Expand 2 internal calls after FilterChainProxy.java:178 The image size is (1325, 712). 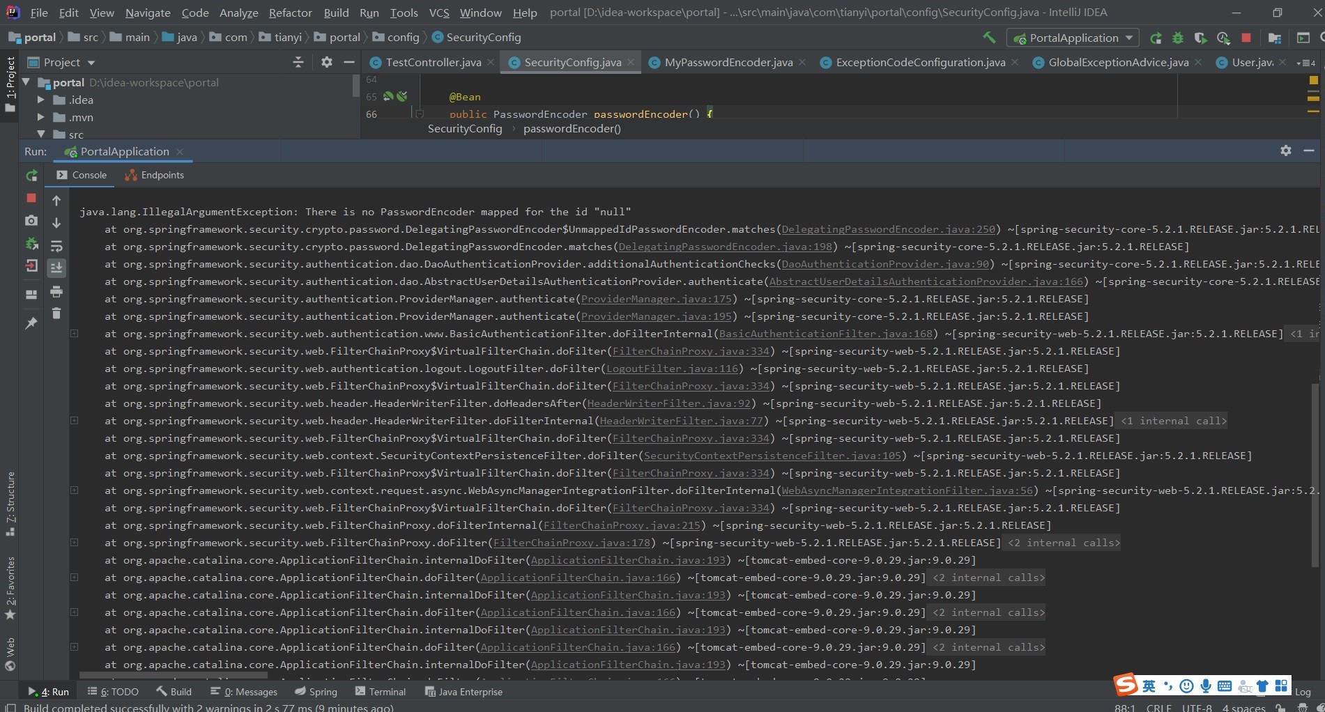(1063, 543)
